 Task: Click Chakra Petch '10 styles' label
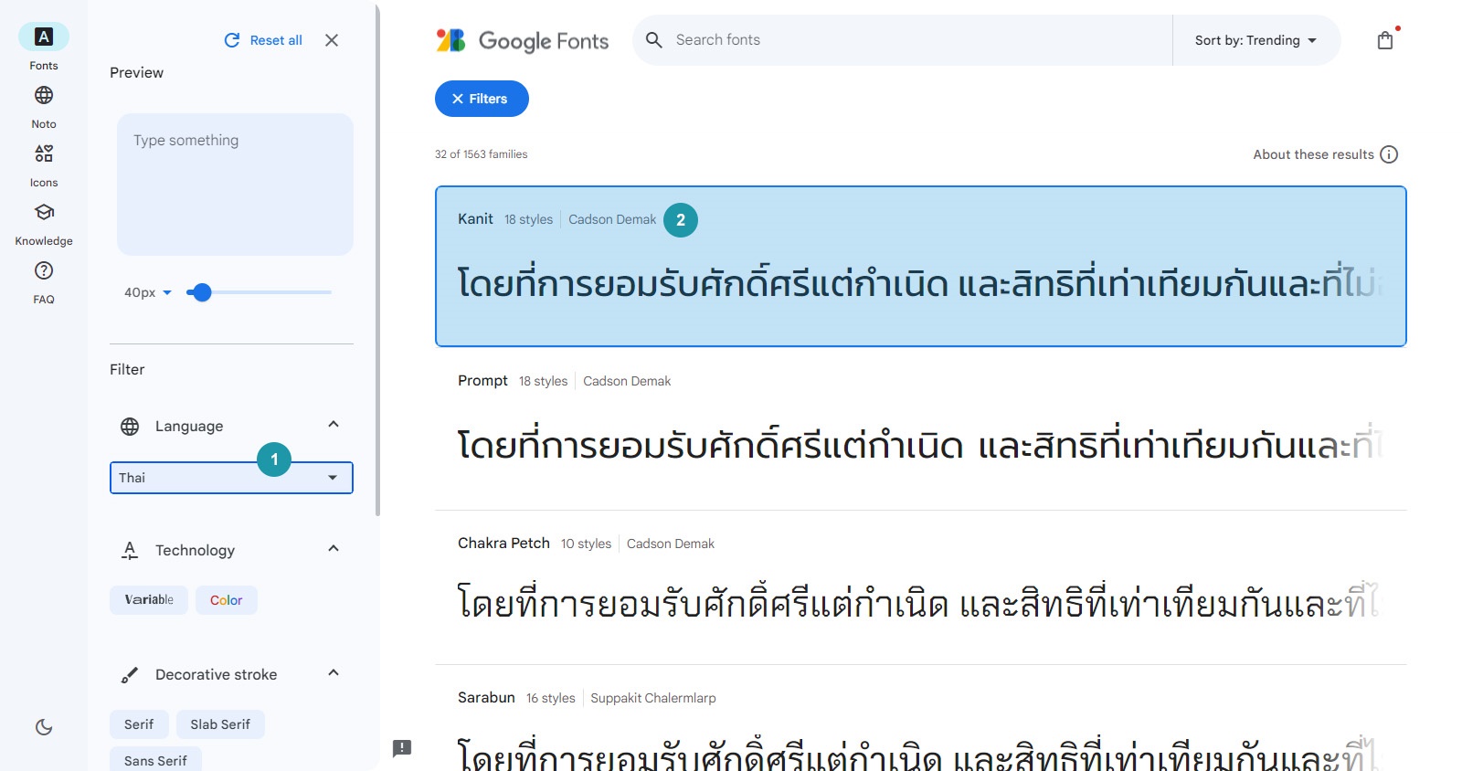pyautogui.click(x=586, y=544)
